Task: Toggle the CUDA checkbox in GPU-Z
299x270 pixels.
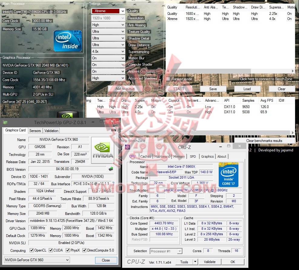Action: [51, 250]
